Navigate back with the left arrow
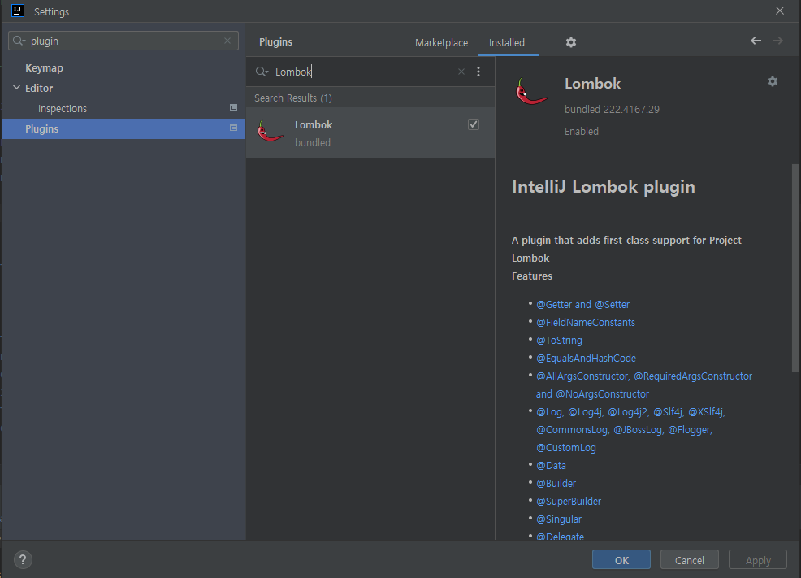Image resolution: width=801 pixels, height=578 pixels. pos(756,41)
